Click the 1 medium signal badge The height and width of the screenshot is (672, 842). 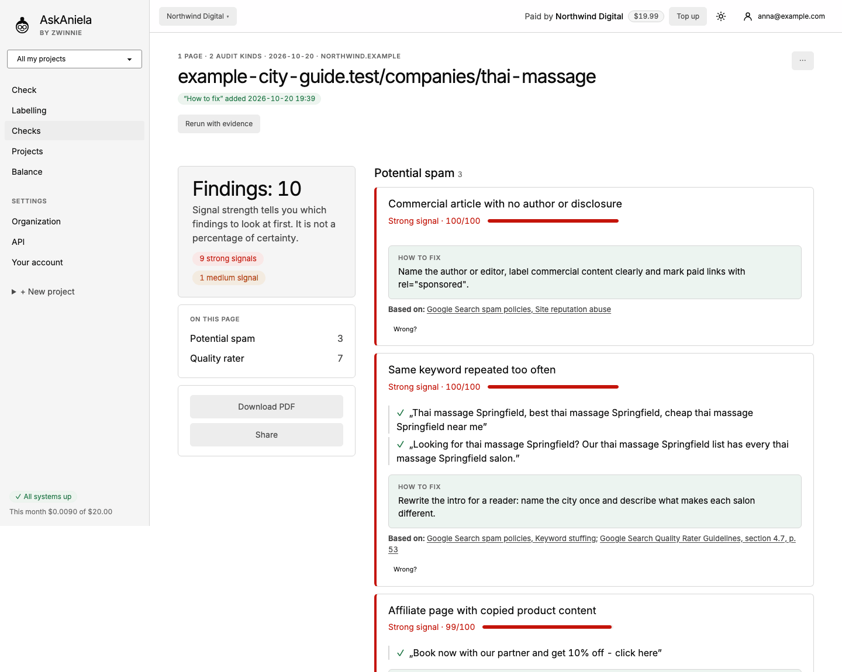click(229, 278)
